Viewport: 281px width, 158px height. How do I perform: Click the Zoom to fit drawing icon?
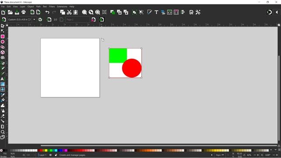pyautogui.click(x=91, y=12)
